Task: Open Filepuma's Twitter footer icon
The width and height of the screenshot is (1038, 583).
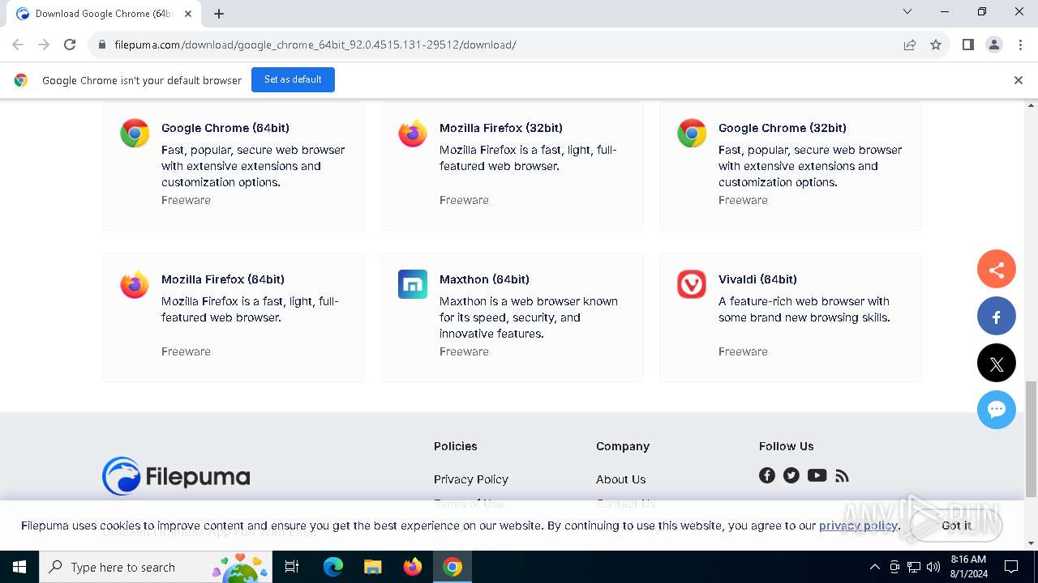Action: pos(791,475)
